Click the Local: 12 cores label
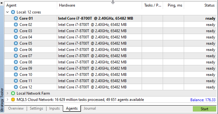 pos(29,12)
